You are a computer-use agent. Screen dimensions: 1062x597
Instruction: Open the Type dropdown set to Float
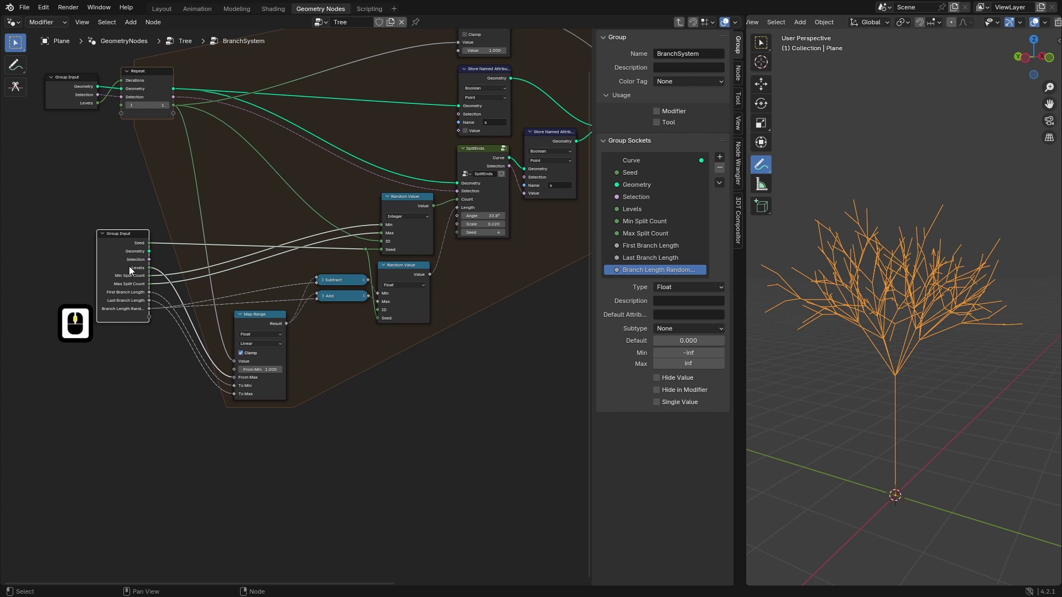[689, 287]
